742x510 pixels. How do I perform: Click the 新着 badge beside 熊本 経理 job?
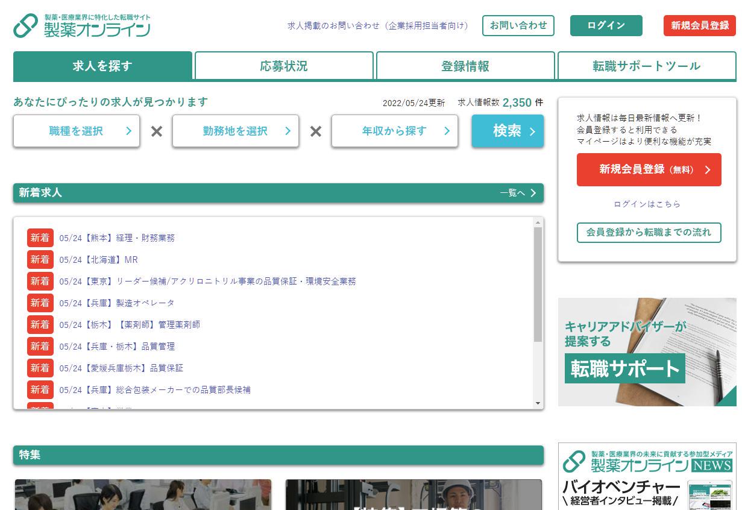pyautogui.click(x=40, y=238)
